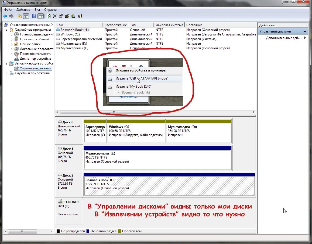Open Help with the question mark icon
312x244 pixels.
tap(34, 16)
